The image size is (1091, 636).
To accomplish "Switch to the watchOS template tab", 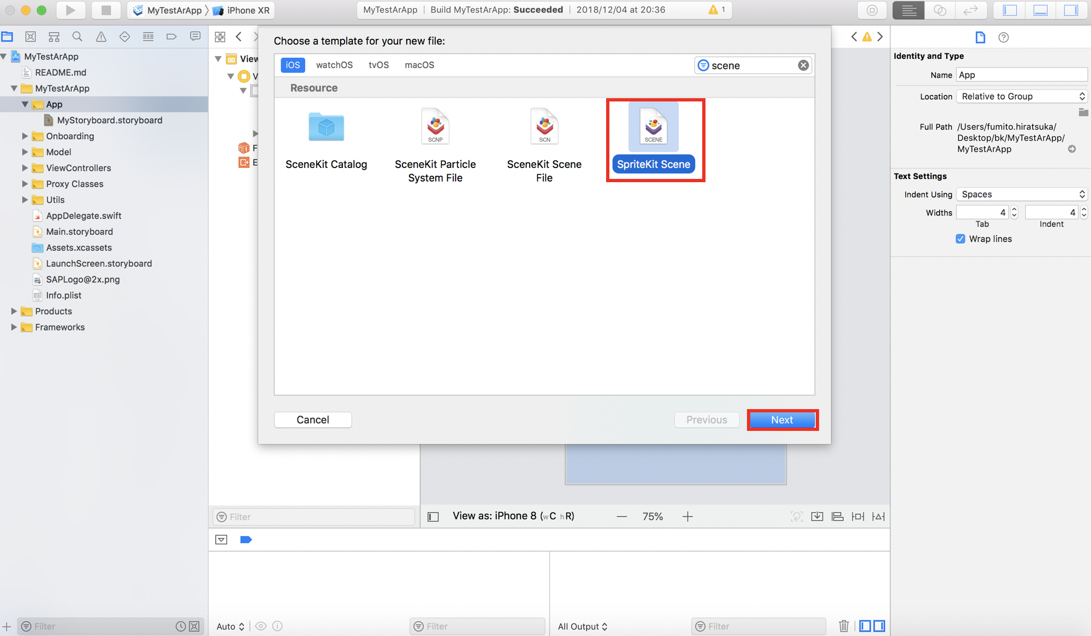I will click(334, 65).
